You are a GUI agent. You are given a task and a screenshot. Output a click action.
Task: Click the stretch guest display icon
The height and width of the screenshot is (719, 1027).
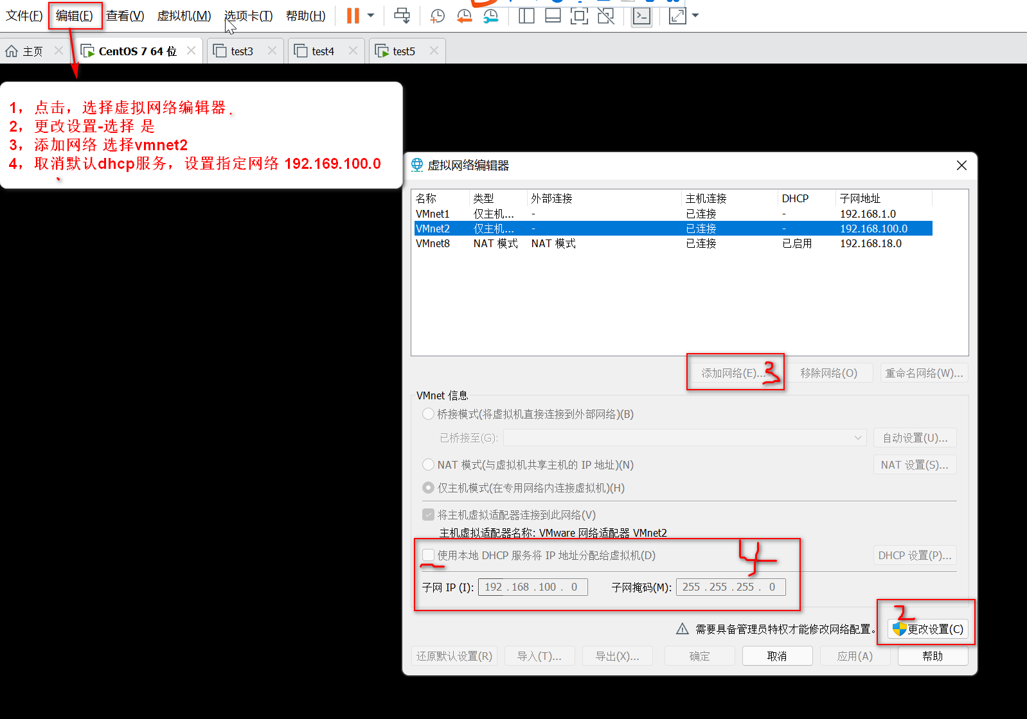click(x=677, y=16)
